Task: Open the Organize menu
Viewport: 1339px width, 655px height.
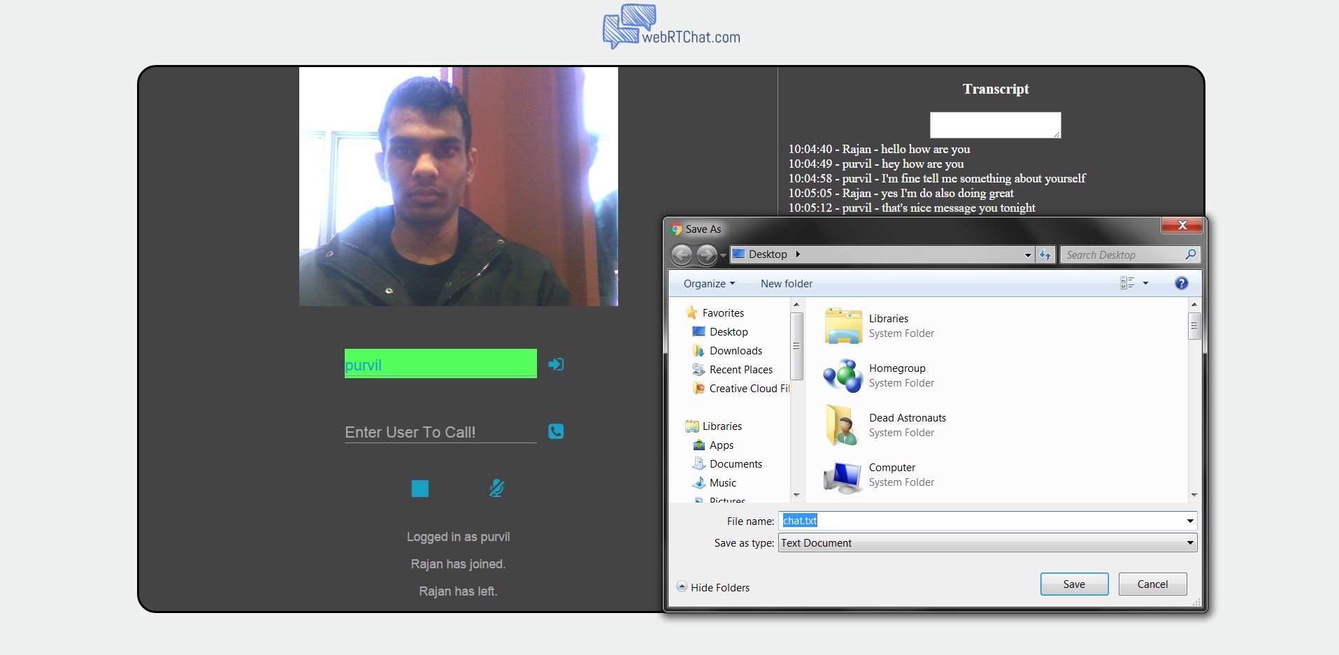Action: 709,284
